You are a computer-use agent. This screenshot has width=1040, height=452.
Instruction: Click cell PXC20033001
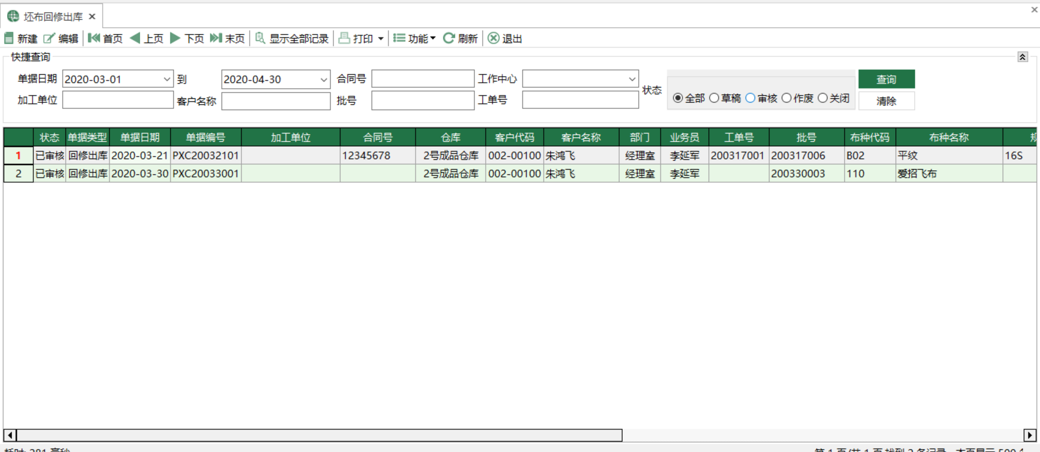206,173
